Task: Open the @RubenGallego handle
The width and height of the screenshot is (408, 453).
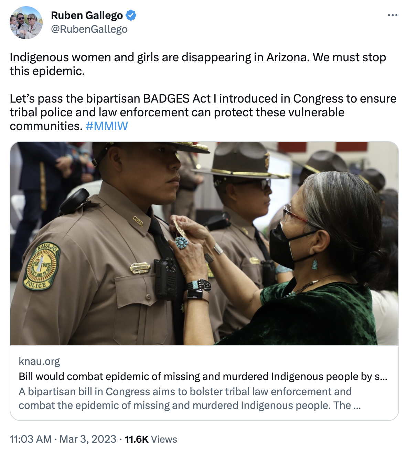Action: (89, 29)
